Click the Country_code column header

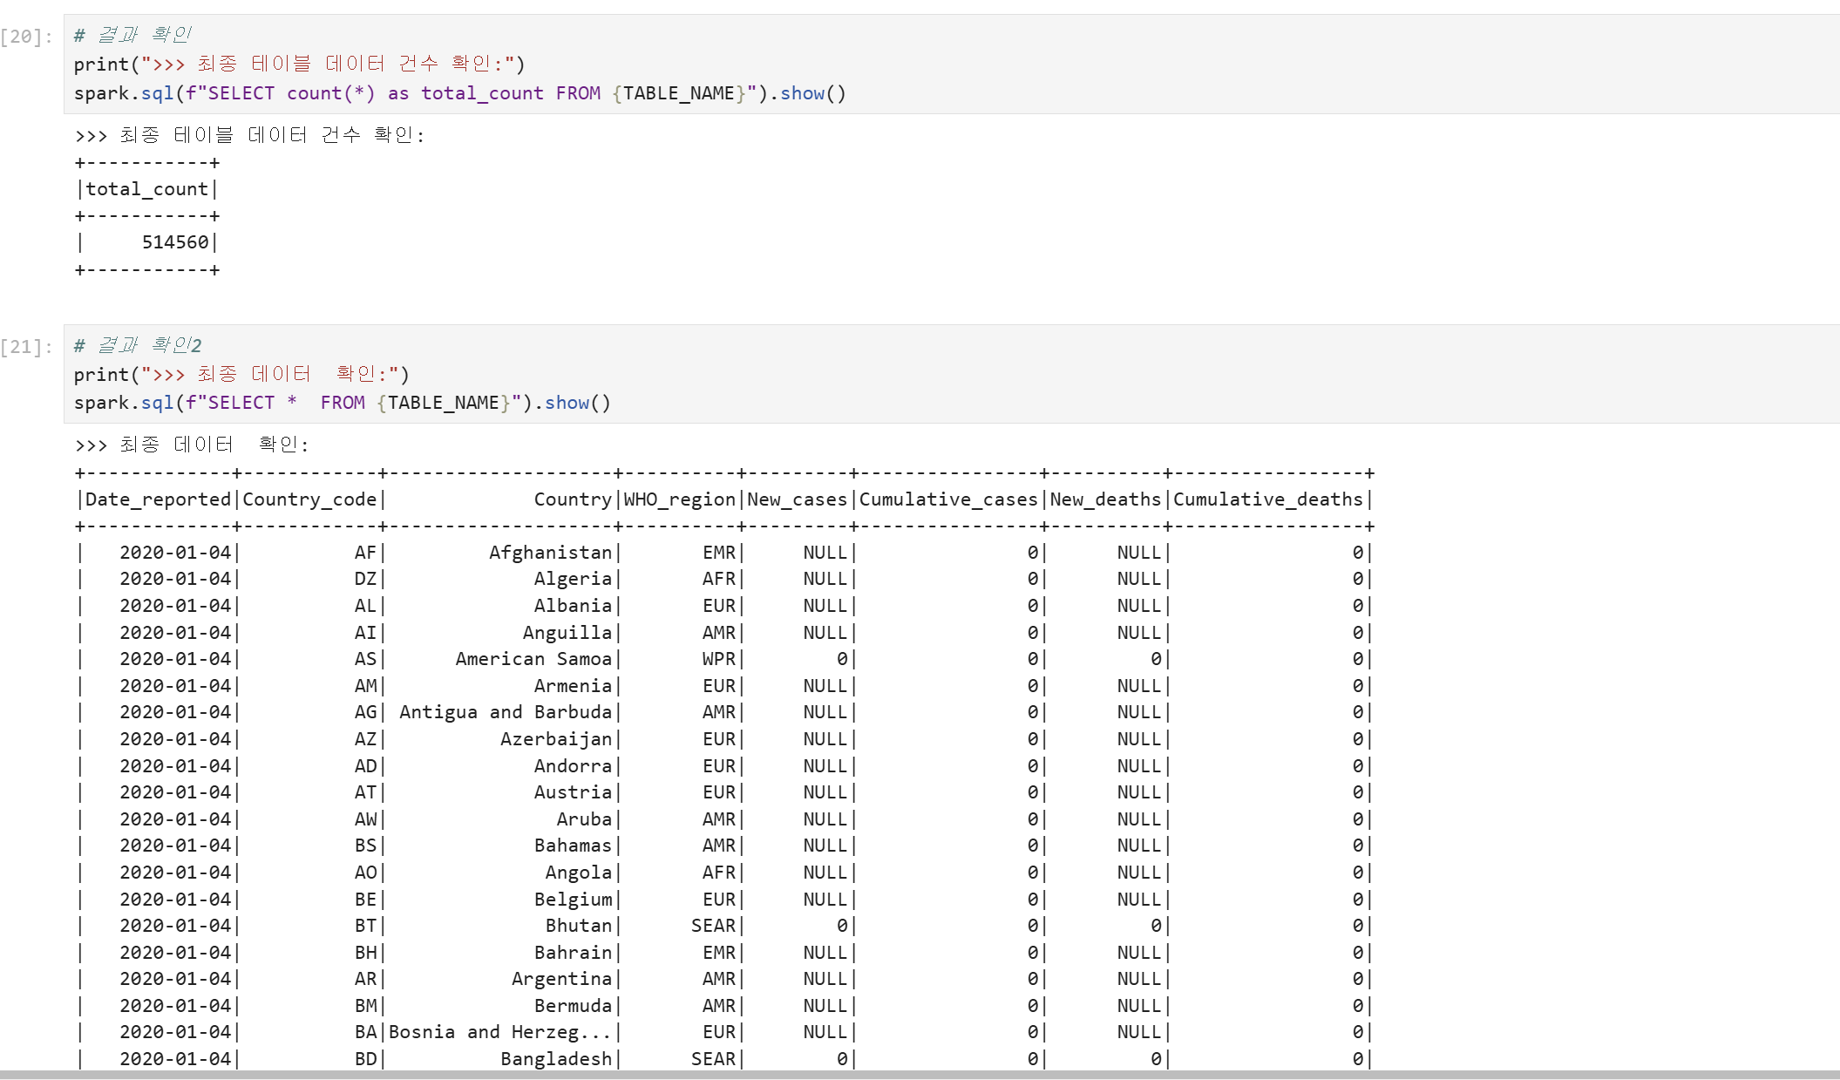coord(309,499)
